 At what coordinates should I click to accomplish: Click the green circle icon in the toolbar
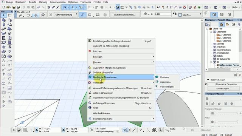[199, 7]
